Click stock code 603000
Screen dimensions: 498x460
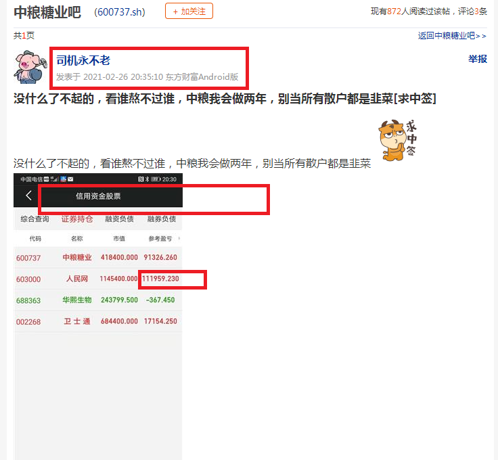pyautogui.click(x=28, y=279)
